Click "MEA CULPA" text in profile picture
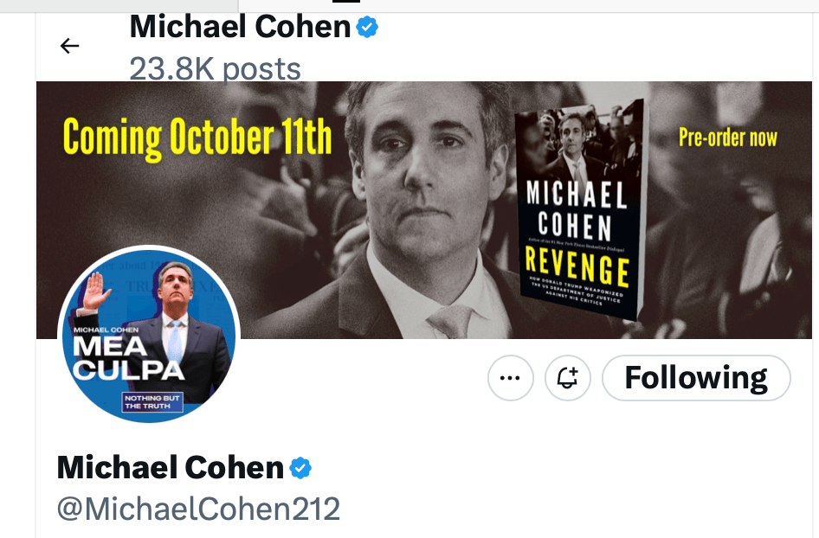The image size is (819, 538). coord(128,359)
